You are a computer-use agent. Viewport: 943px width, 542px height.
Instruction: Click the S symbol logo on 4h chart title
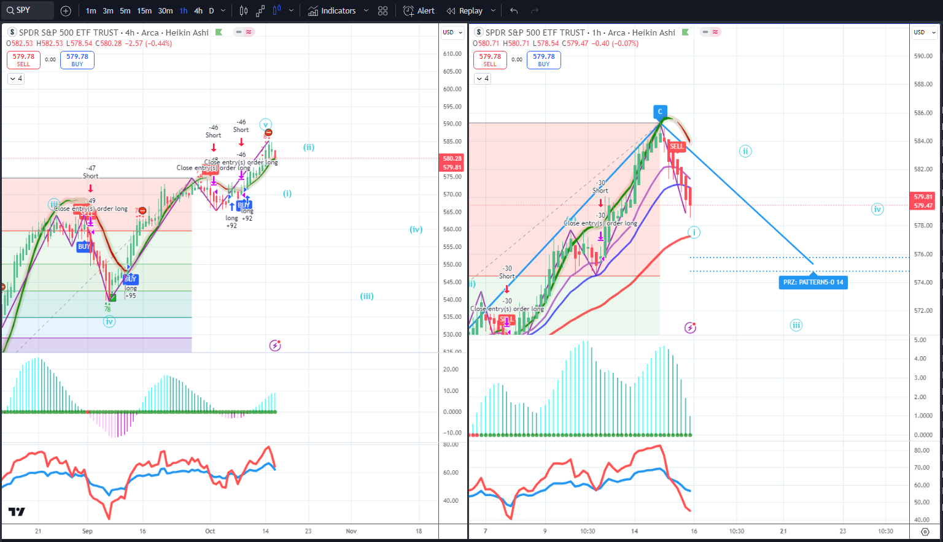[x=12, y=32]
